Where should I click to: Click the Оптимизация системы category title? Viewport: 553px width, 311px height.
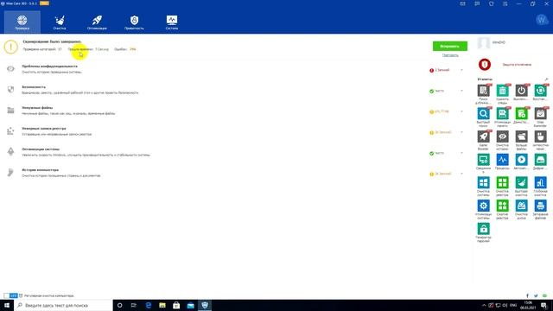click(x=41, y=149)
